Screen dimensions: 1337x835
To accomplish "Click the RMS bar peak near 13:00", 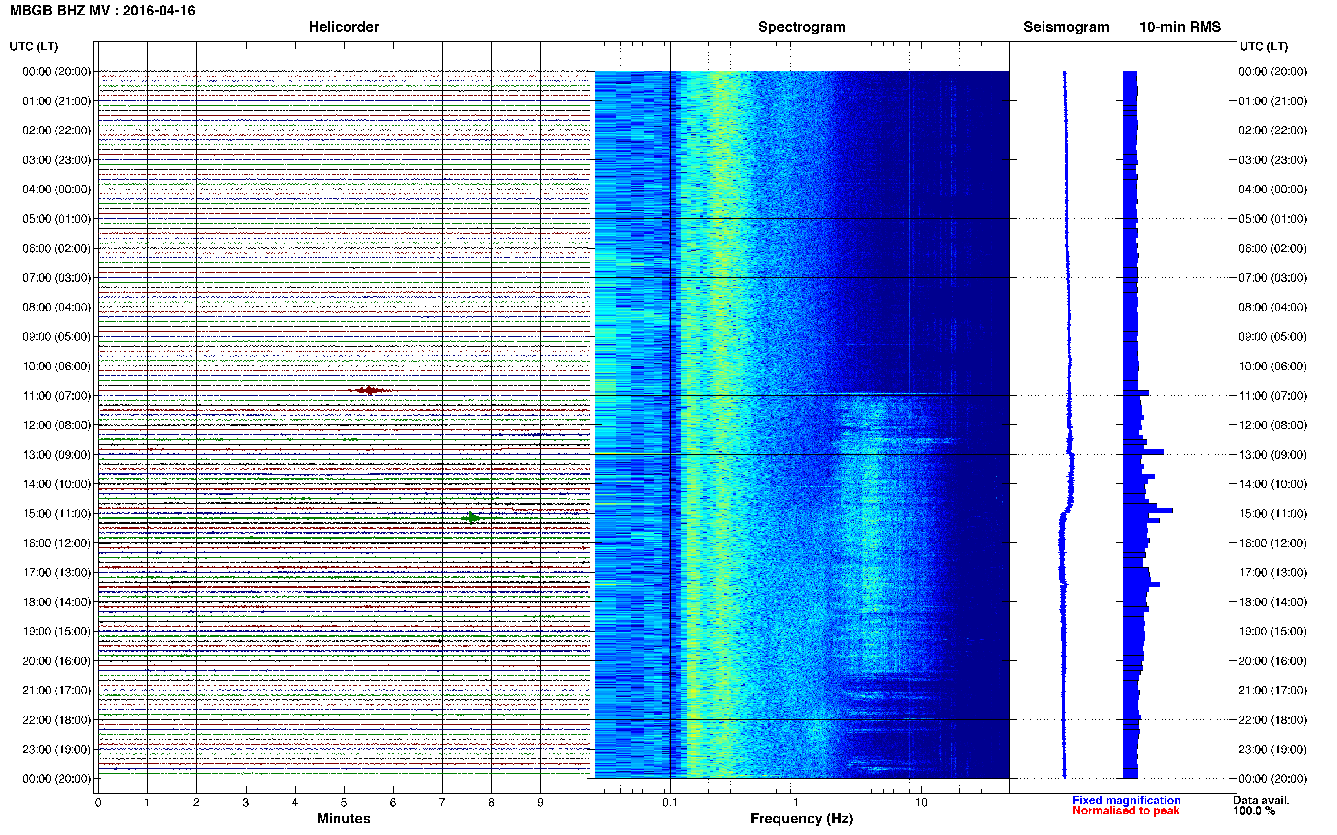I will 1144,452.
